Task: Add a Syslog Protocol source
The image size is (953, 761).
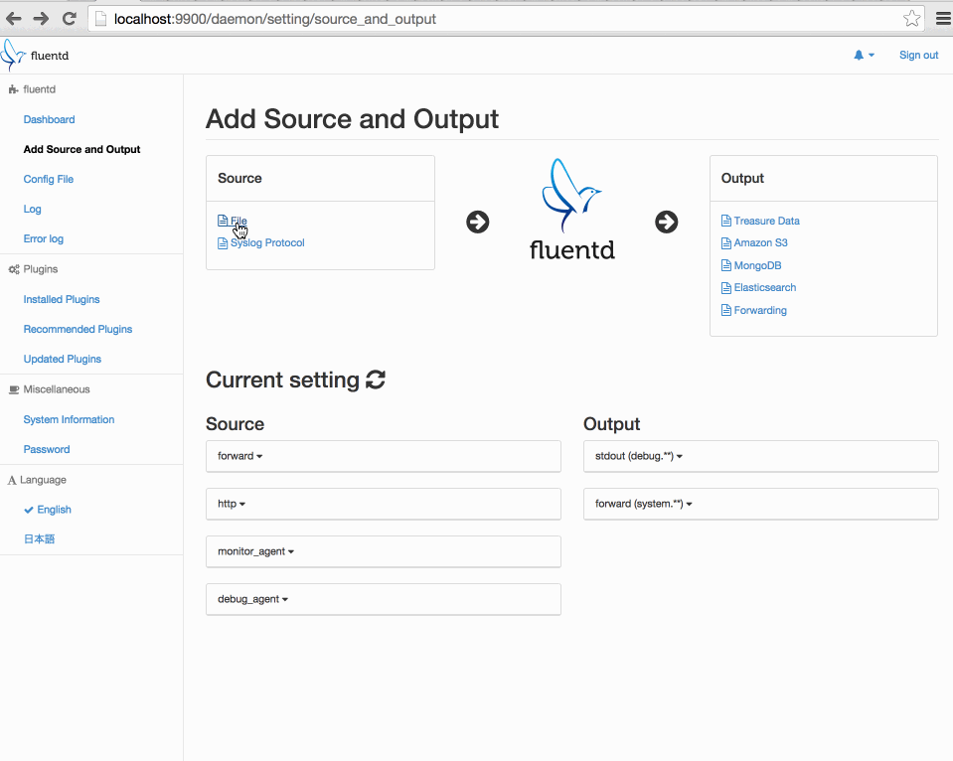Action: 267,243
